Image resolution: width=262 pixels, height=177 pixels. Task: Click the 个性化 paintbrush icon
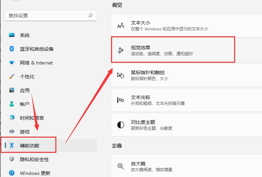(12, 77)
